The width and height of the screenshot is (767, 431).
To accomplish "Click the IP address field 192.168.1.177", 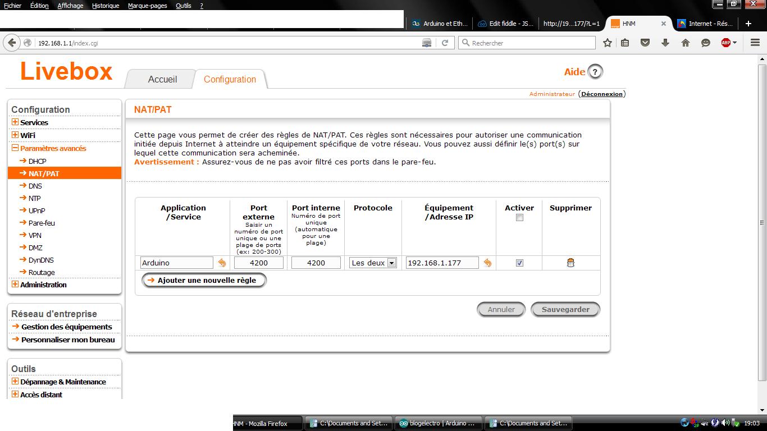I will 442,263.
